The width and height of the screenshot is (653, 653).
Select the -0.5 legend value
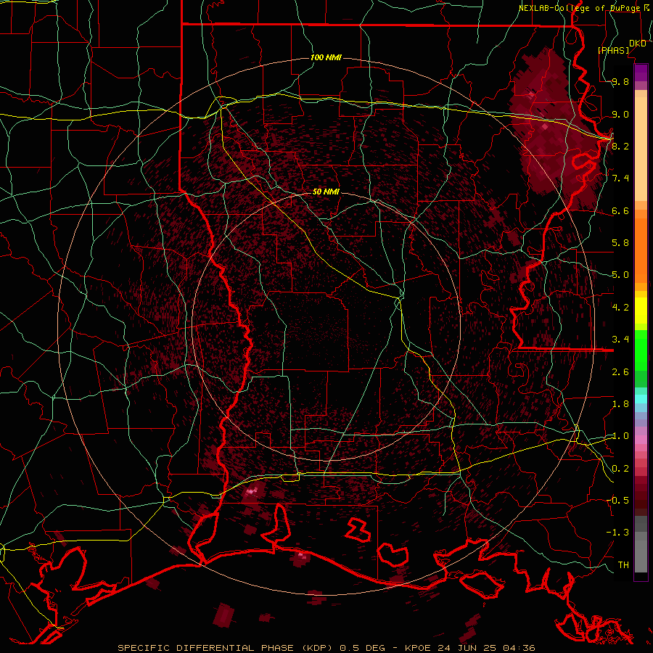[617, 500]
